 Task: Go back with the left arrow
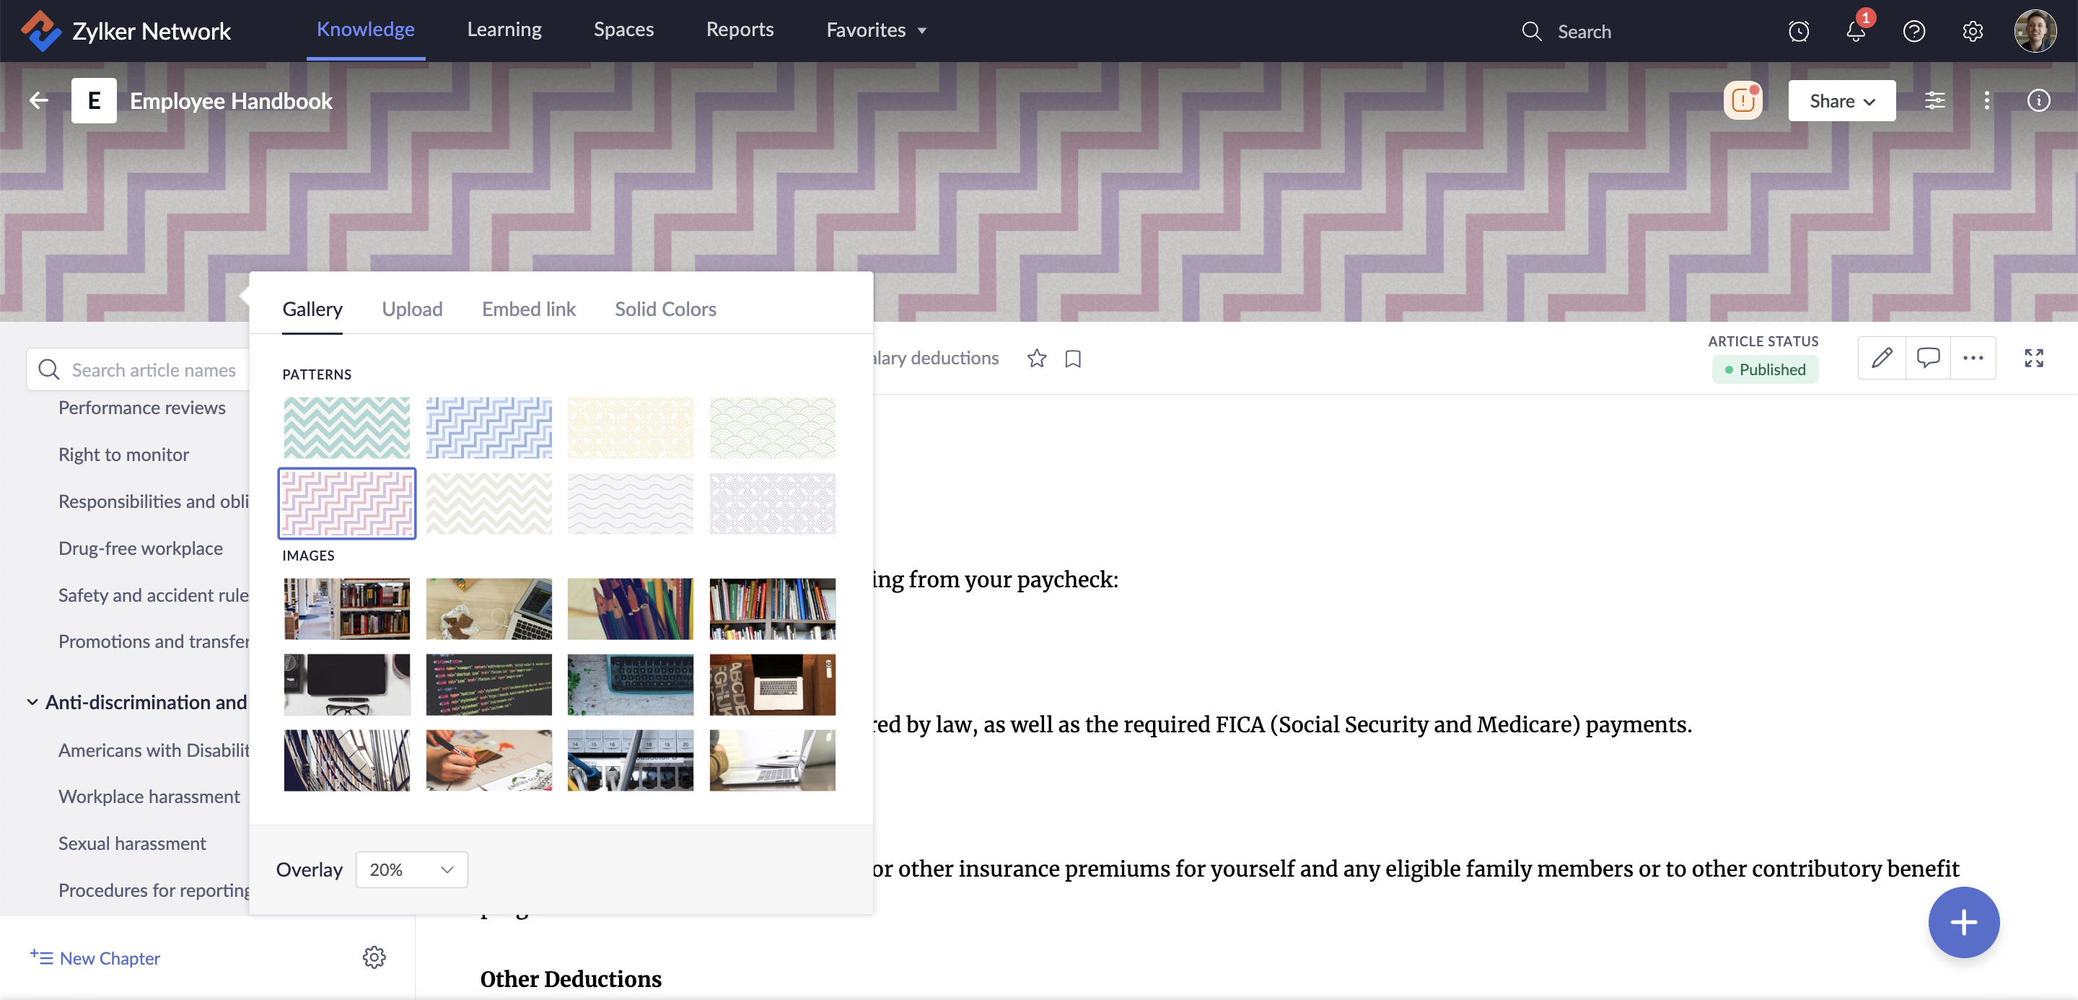(x=39, y=101)
